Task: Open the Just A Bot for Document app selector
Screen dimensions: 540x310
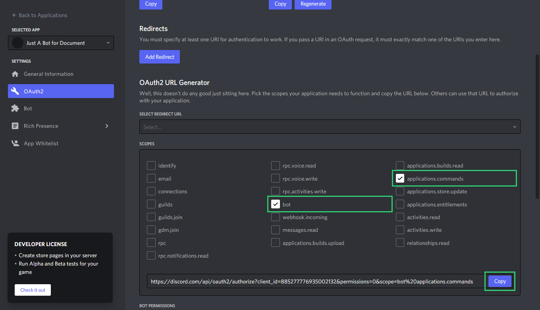Action: point(61,43)
